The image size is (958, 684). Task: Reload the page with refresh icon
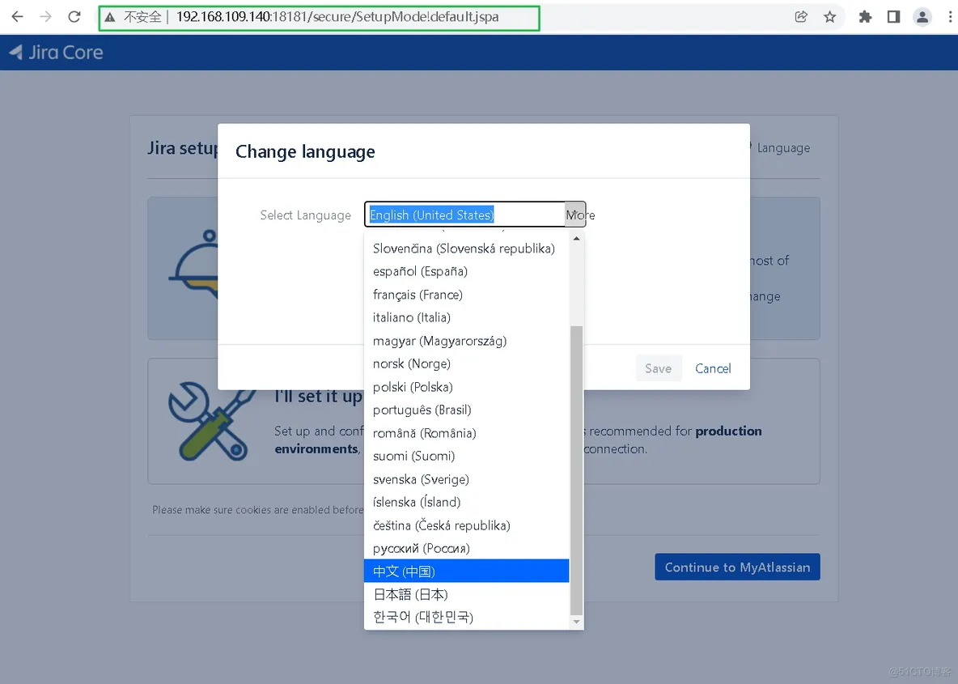tap(74, 16)
